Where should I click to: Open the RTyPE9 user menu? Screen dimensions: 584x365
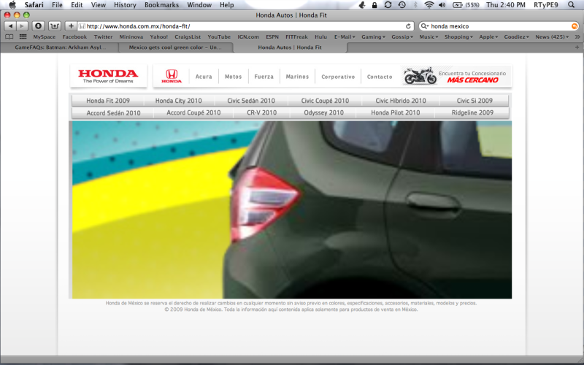pos(545,5)
